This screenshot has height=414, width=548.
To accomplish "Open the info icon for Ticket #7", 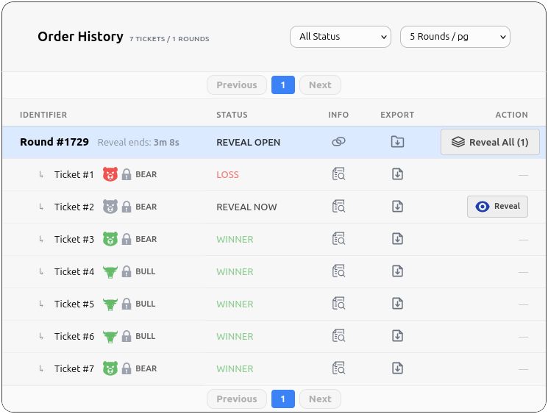I will (338, 368).
